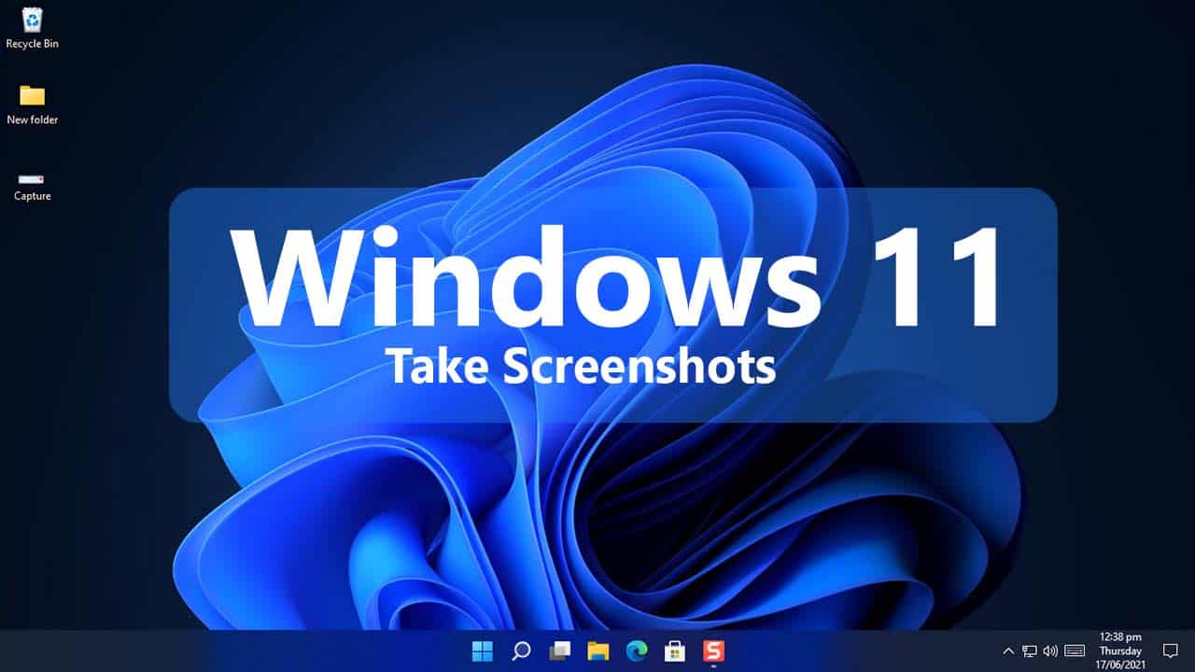1195x672 pixels.
Task: Open the volume control in the system tray
Action: [x=1049, y=651]
